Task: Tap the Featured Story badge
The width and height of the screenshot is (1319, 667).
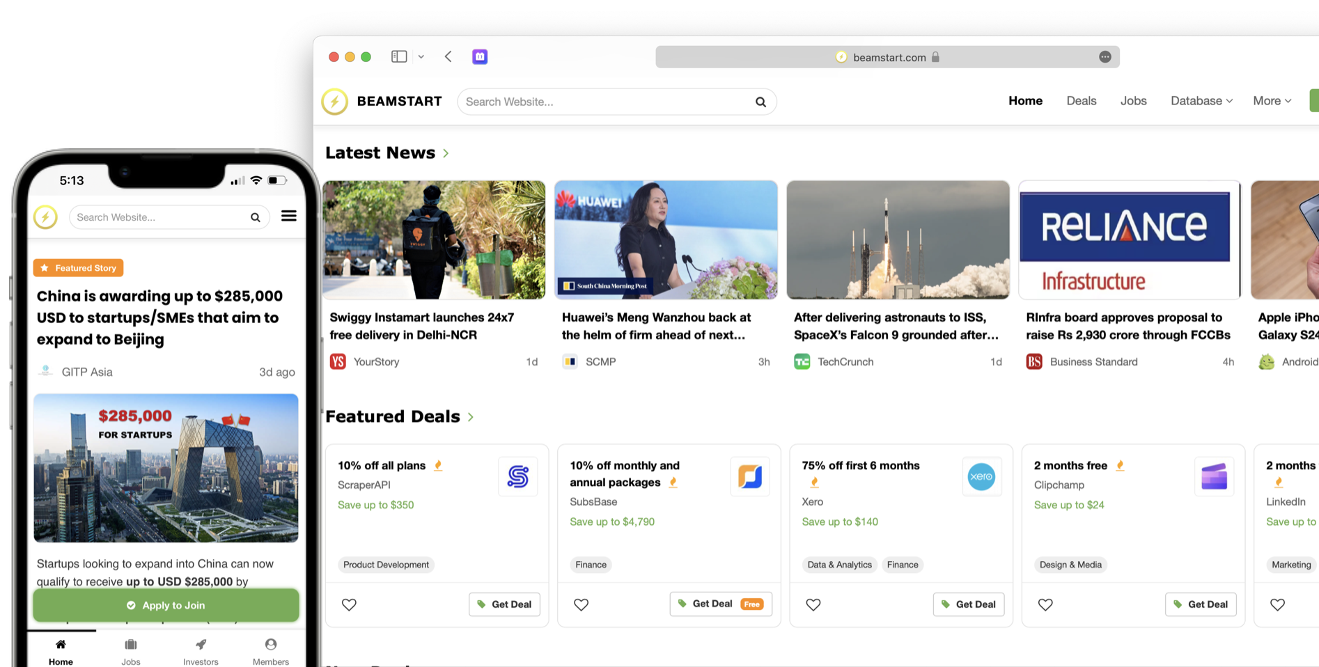Action: [79, 268]
